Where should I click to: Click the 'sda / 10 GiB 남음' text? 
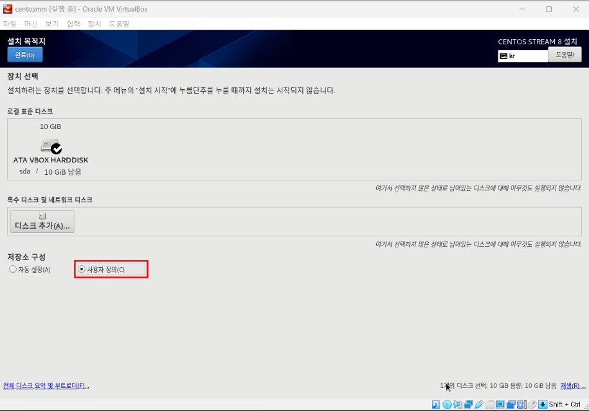50,171
